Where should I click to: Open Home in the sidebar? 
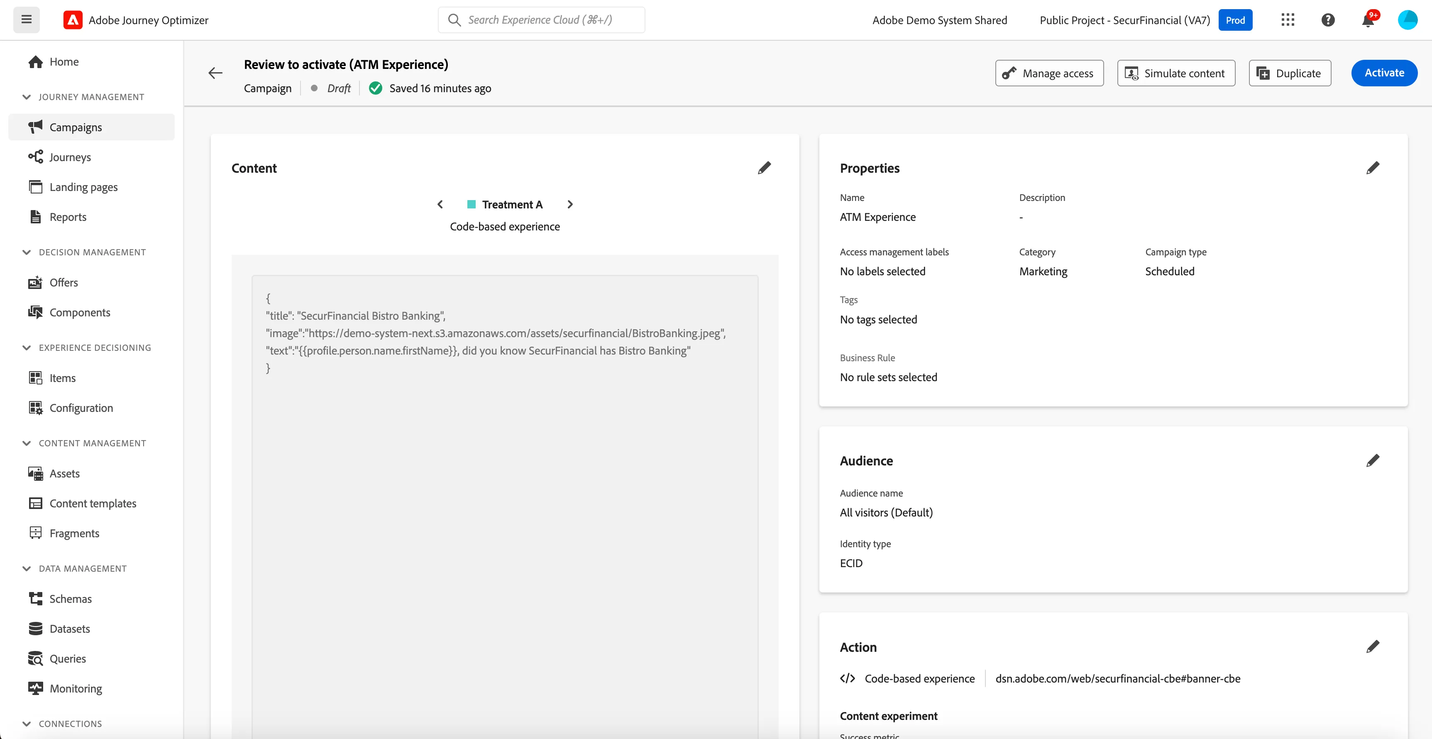(92, 62)
